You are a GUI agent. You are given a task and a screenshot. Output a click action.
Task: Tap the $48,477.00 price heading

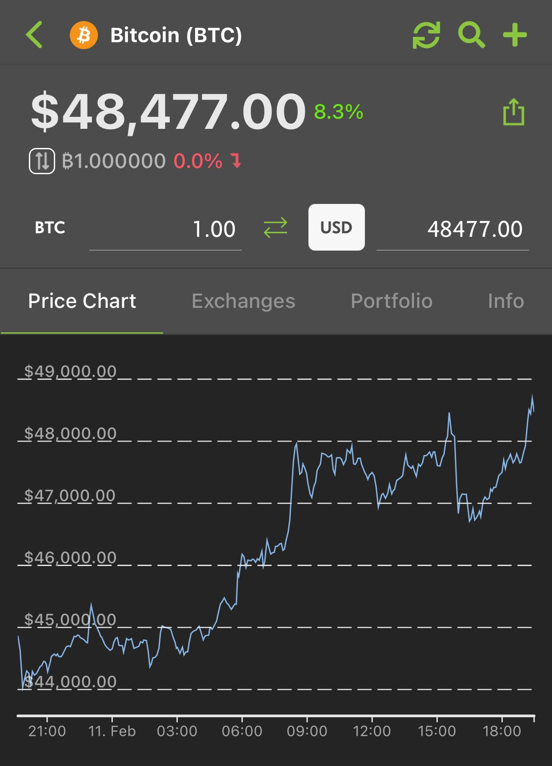click(168, 112)
